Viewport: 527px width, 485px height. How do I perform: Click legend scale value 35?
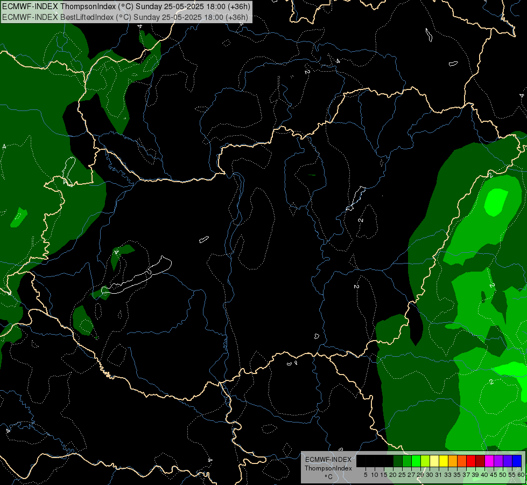(457, 475)
